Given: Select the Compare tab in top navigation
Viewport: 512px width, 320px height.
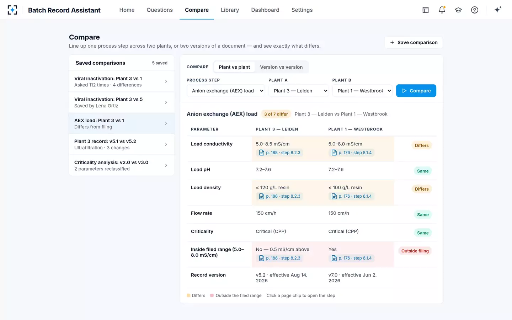Looking at the screenshot, I should [197, 10].
